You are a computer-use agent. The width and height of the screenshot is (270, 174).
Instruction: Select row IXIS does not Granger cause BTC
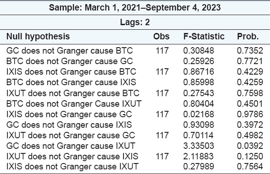[x=135, y=72]
